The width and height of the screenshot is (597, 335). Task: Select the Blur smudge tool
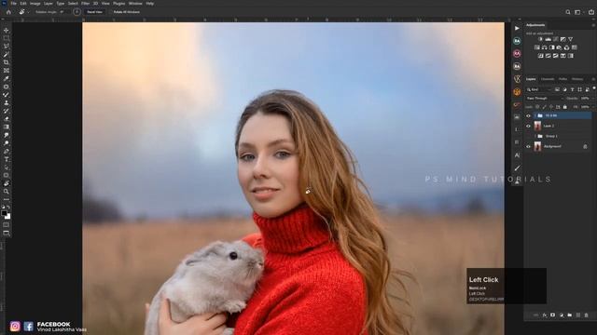coord(7,135)
